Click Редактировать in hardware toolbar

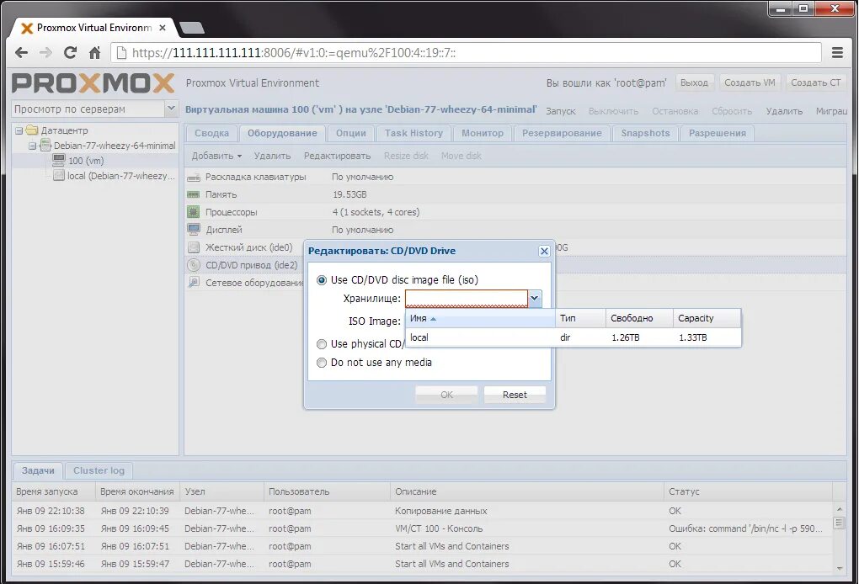(x=337, y=156)
